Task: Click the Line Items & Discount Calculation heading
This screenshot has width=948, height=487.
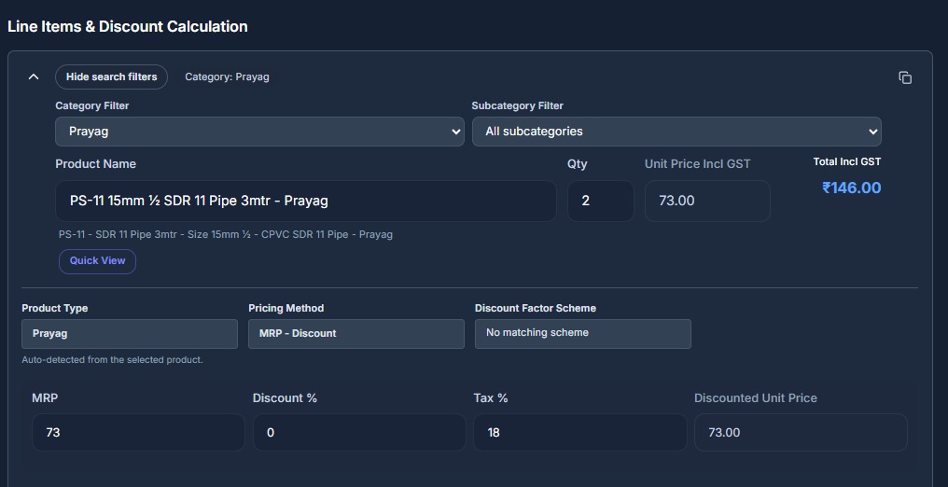Action: tap(128, 26)
